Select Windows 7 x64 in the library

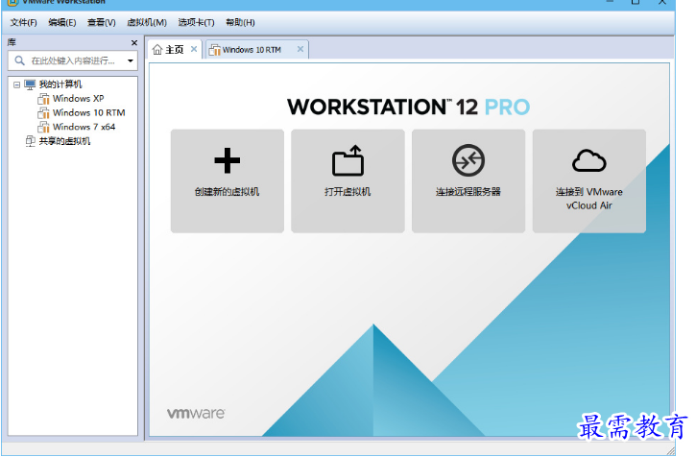coord(84,127)
